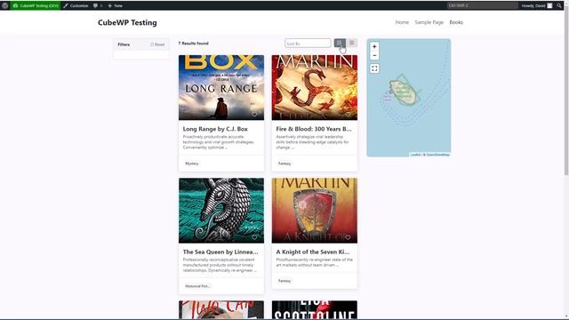
Task: Open the A Knight of the Seven Kingdoms cover
Action: (315, 211)
